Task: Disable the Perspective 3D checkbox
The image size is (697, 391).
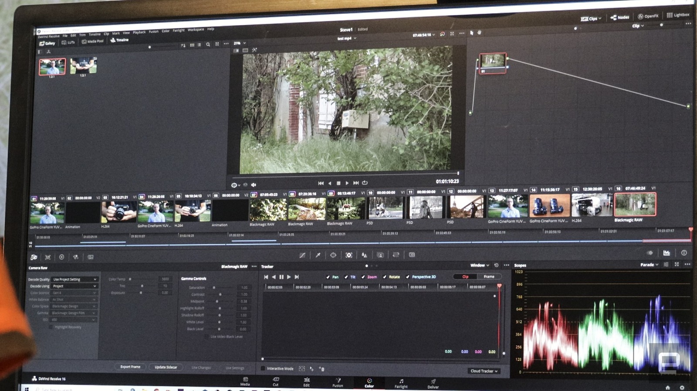Action: 408,277
